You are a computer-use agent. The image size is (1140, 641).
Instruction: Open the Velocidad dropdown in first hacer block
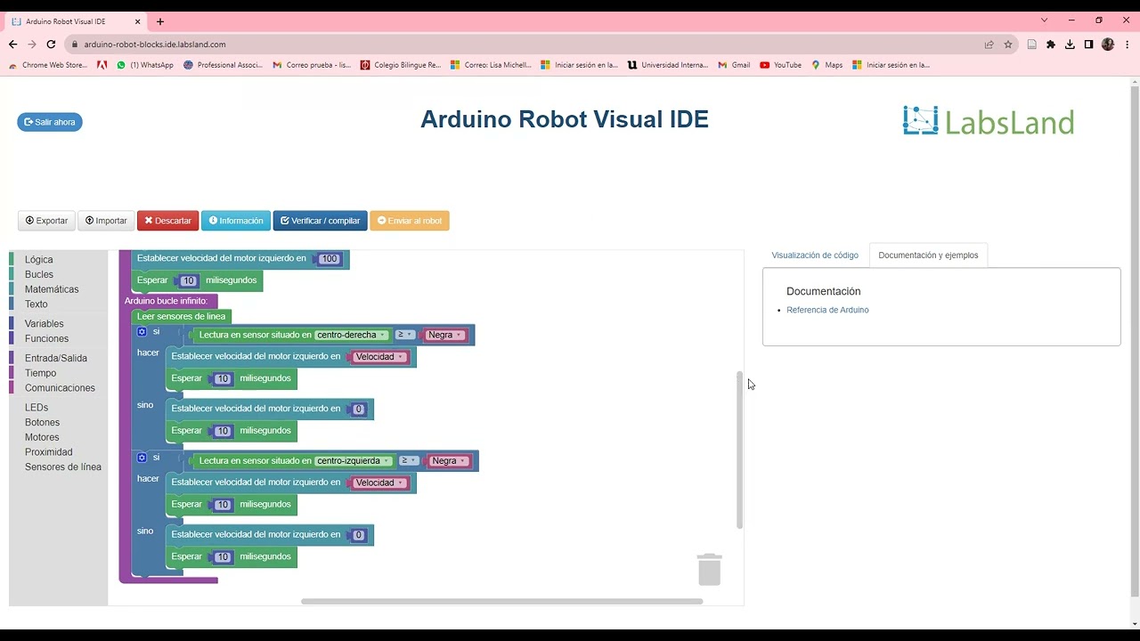379,357
